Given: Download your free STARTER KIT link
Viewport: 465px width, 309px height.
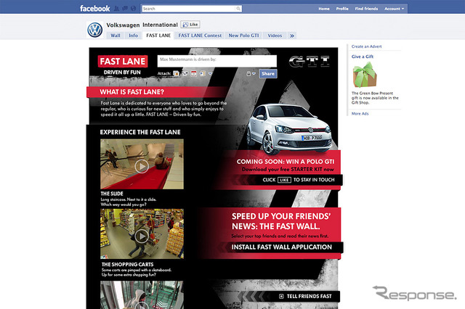Looking at the screenshot, I should (288, 169).
